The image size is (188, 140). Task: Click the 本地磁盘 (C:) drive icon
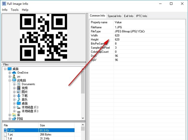18,107
